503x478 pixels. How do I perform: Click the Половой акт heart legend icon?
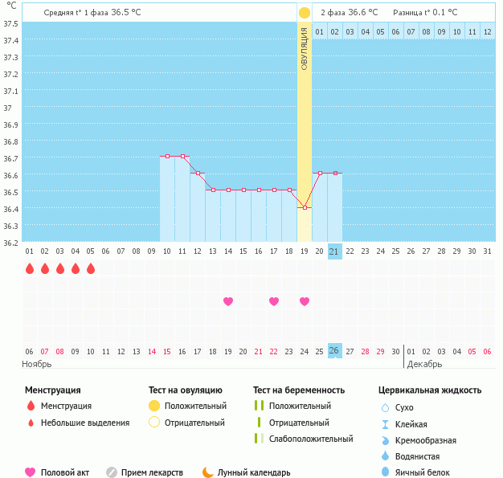click(31, 472)
